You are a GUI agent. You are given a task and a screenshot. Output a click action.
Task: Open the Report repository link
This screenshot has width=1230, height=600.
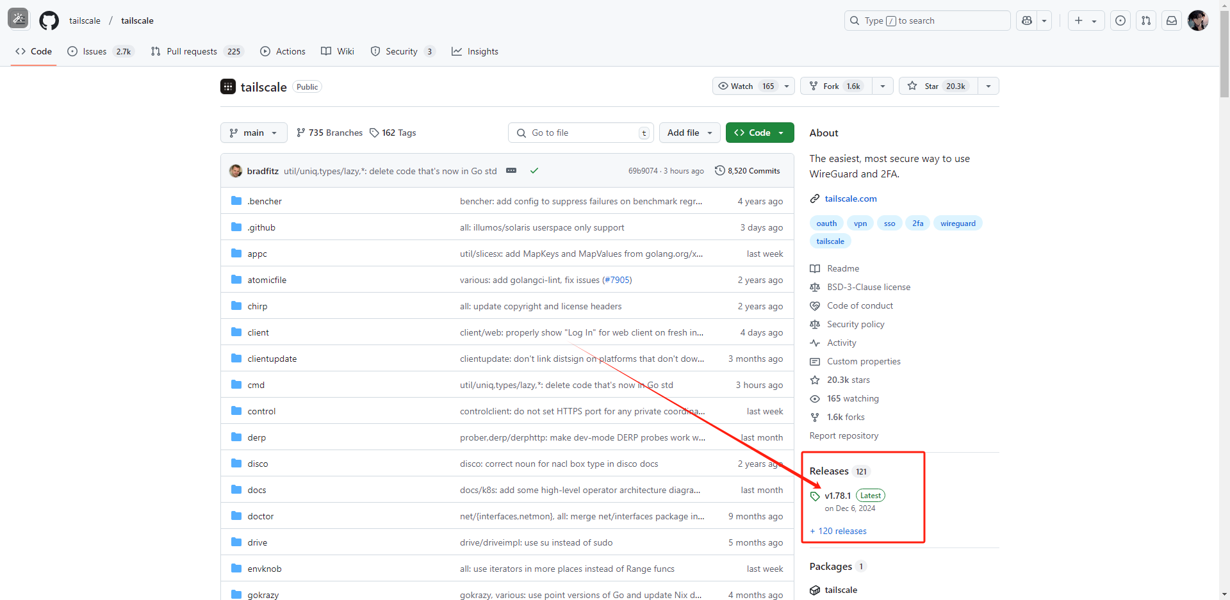pyautogui.click(x=844, y=435)
